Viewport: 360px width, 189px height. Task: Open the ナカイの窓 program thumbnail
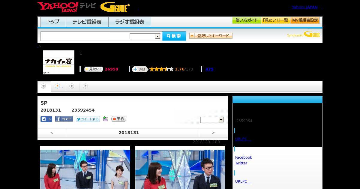[58, 62]
